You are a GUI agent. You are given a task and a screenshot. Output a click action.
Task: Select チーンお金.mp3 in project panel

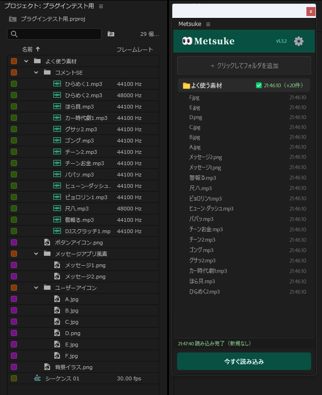pyautogui.click(x=85, y=163)
